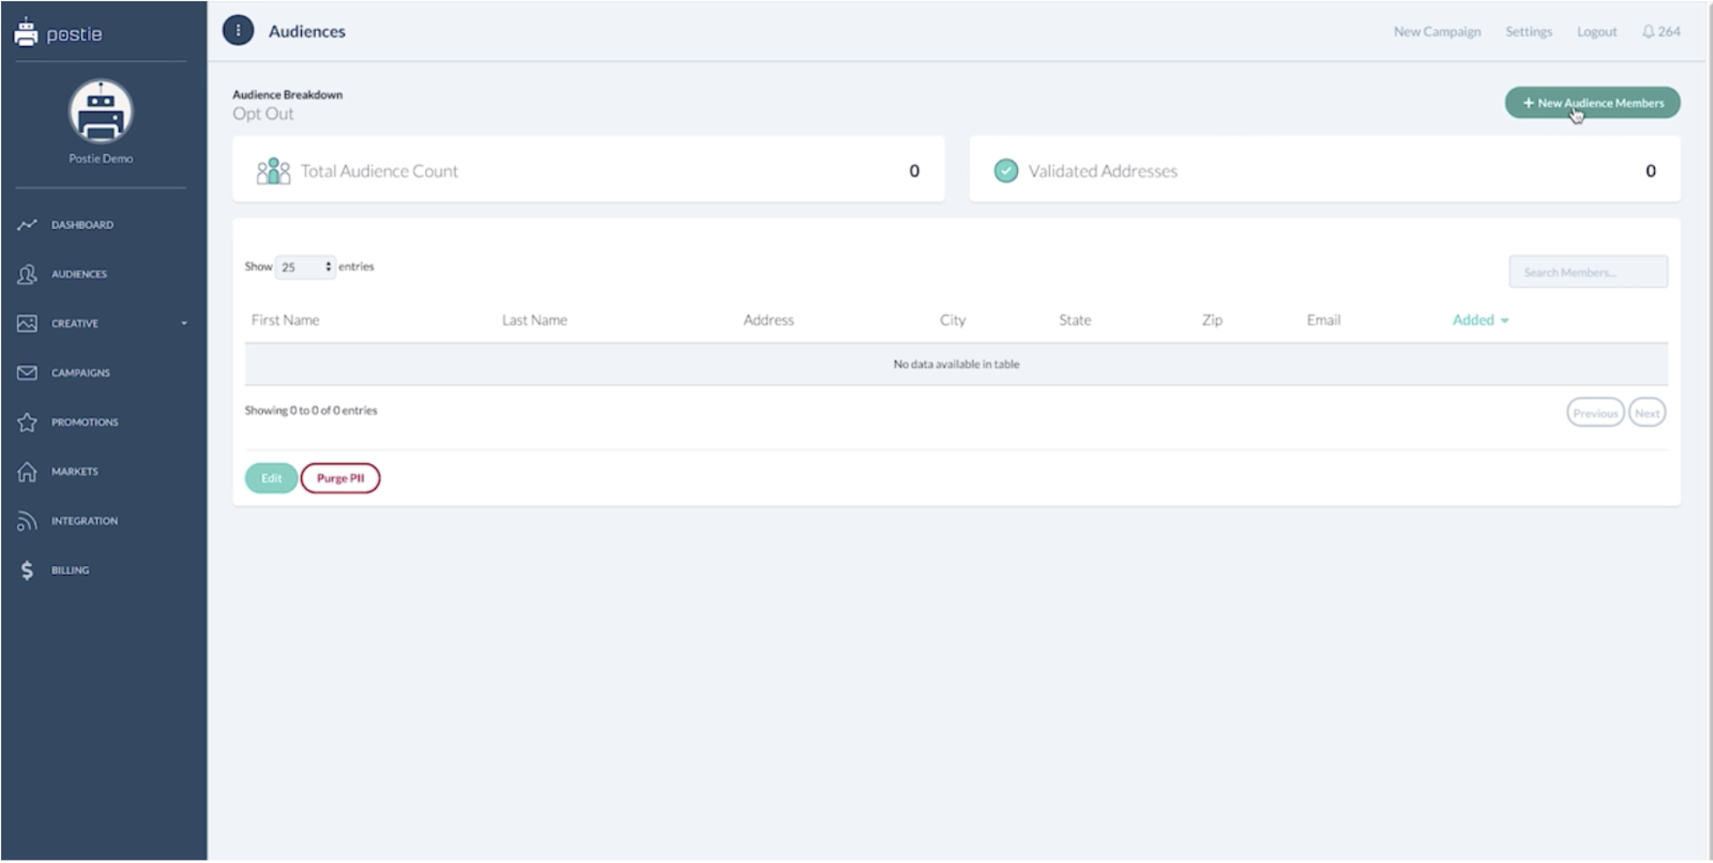Image resolution: width=1713 pixels, height=863 pixels.
Task: Open Promotions via the star icon
Action: pos(27,422)
